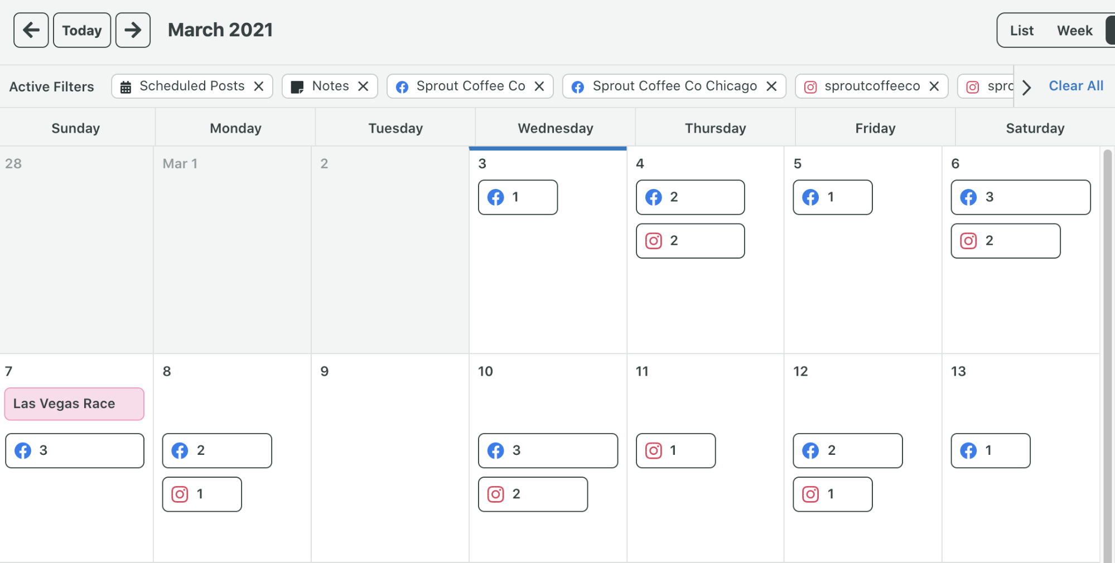Screen dimensions: 1115x563
Task: Open the Instagram posts pill on March 4
Action: (x=689, y=241)
